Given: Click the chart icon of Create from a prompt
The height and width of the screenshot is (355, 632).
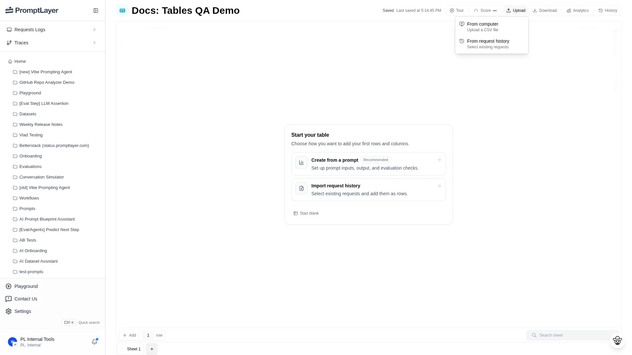Looking at the screenshot, I should point(302,162).
